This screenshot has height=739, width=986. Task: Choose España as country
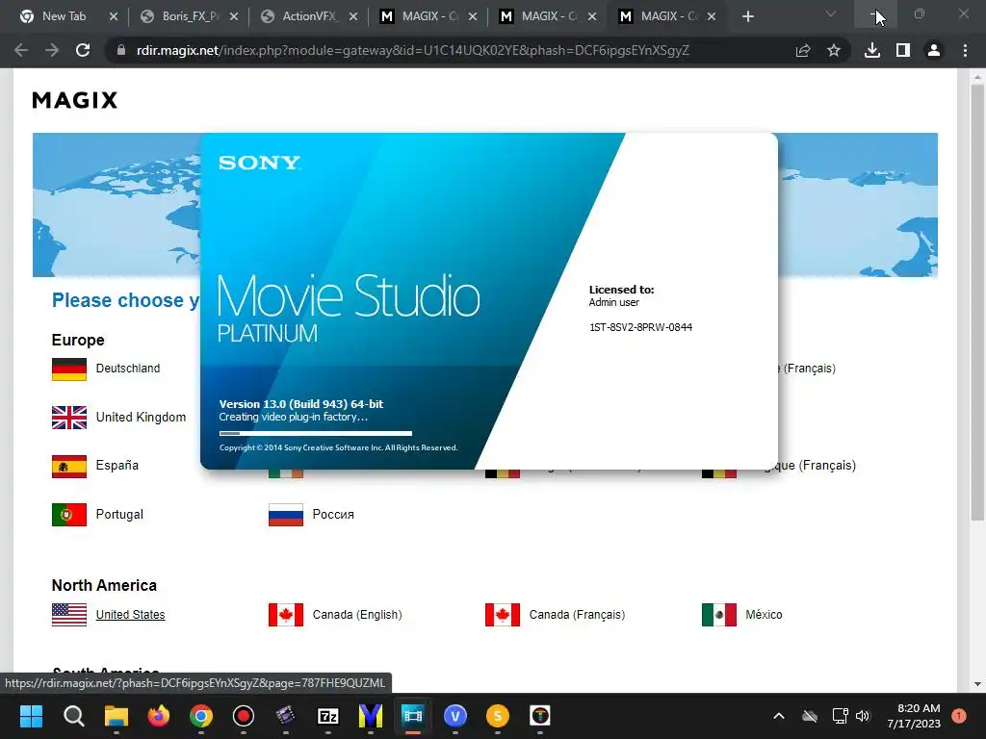[117, 466]
